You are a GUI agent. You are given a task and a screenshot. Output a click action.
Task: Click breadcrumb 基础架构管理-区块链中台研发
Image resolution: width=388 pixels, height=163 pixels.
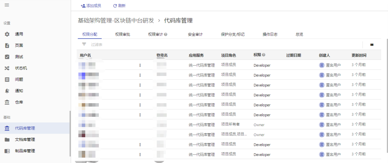(116, 21)
